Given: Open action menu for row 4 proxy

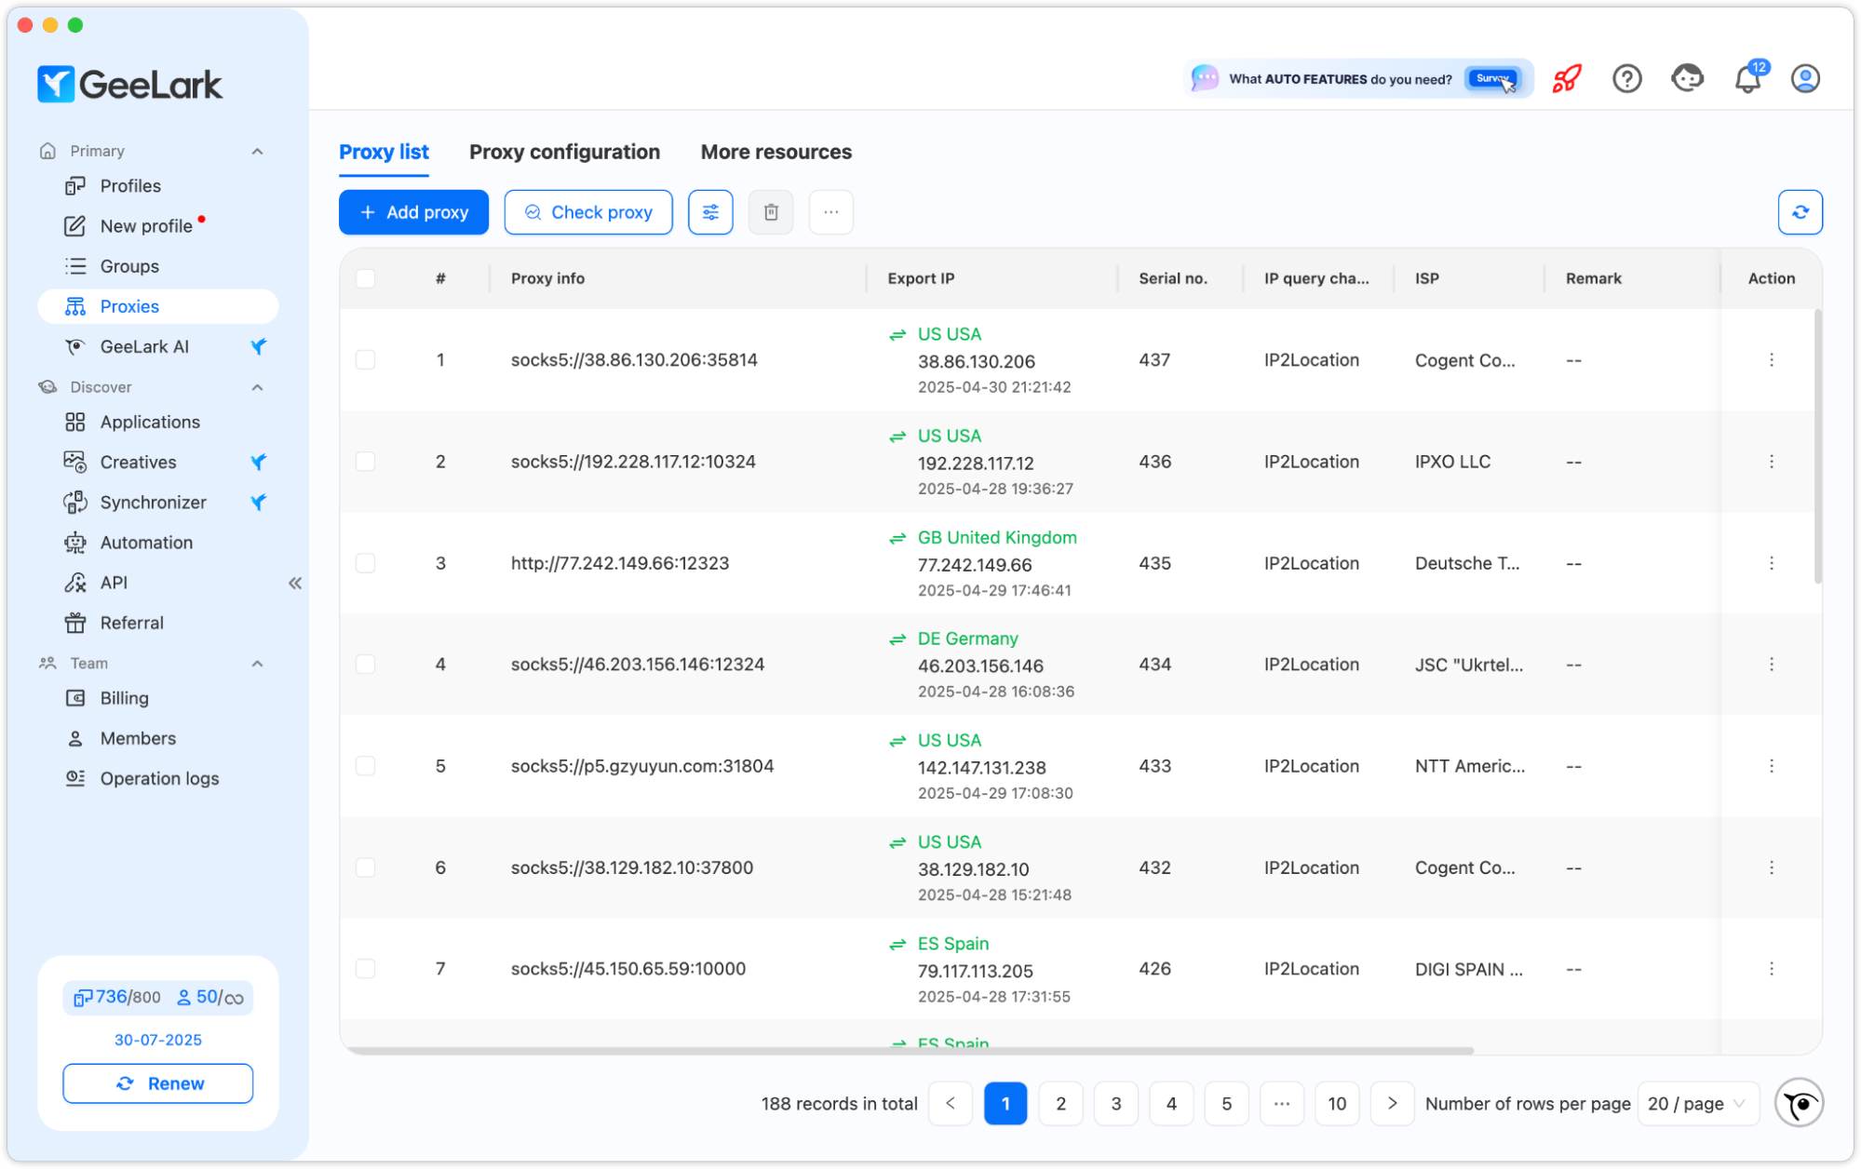Looking at the screenshot, I should coord(1771,665).
